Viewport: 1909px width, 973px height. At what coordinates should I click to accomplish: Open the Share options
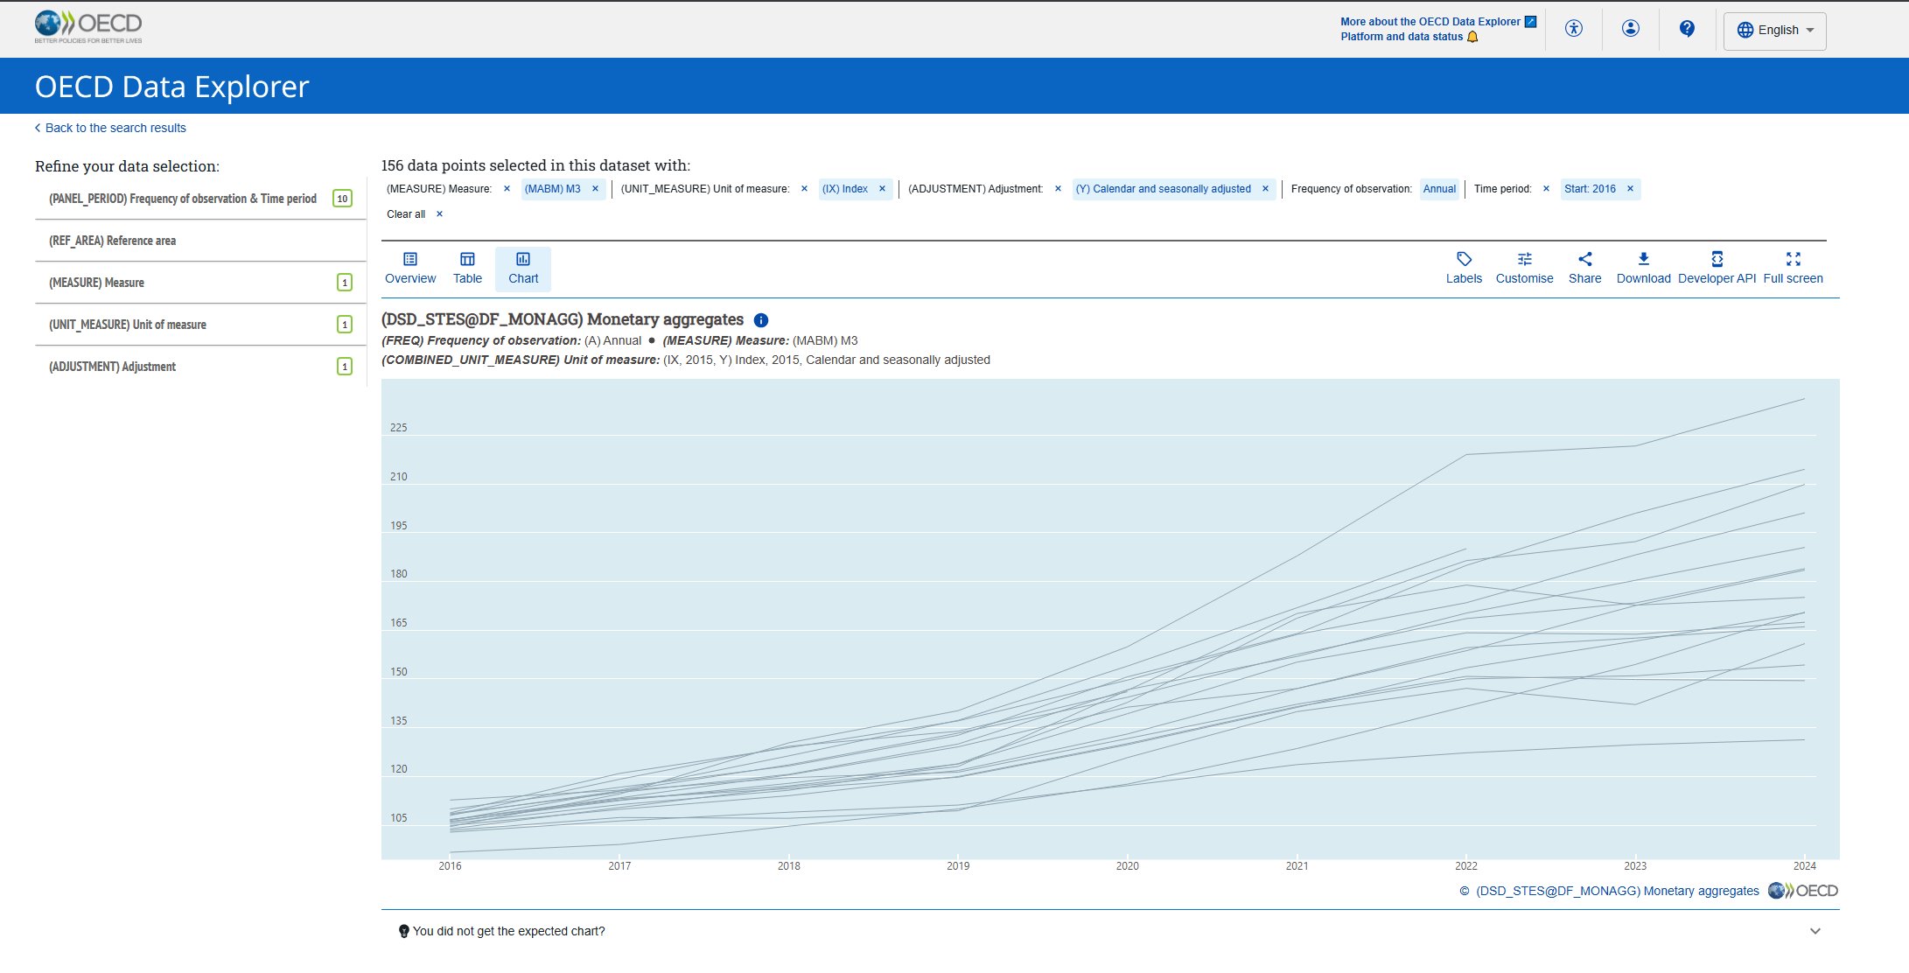(x=1584, y=269)
